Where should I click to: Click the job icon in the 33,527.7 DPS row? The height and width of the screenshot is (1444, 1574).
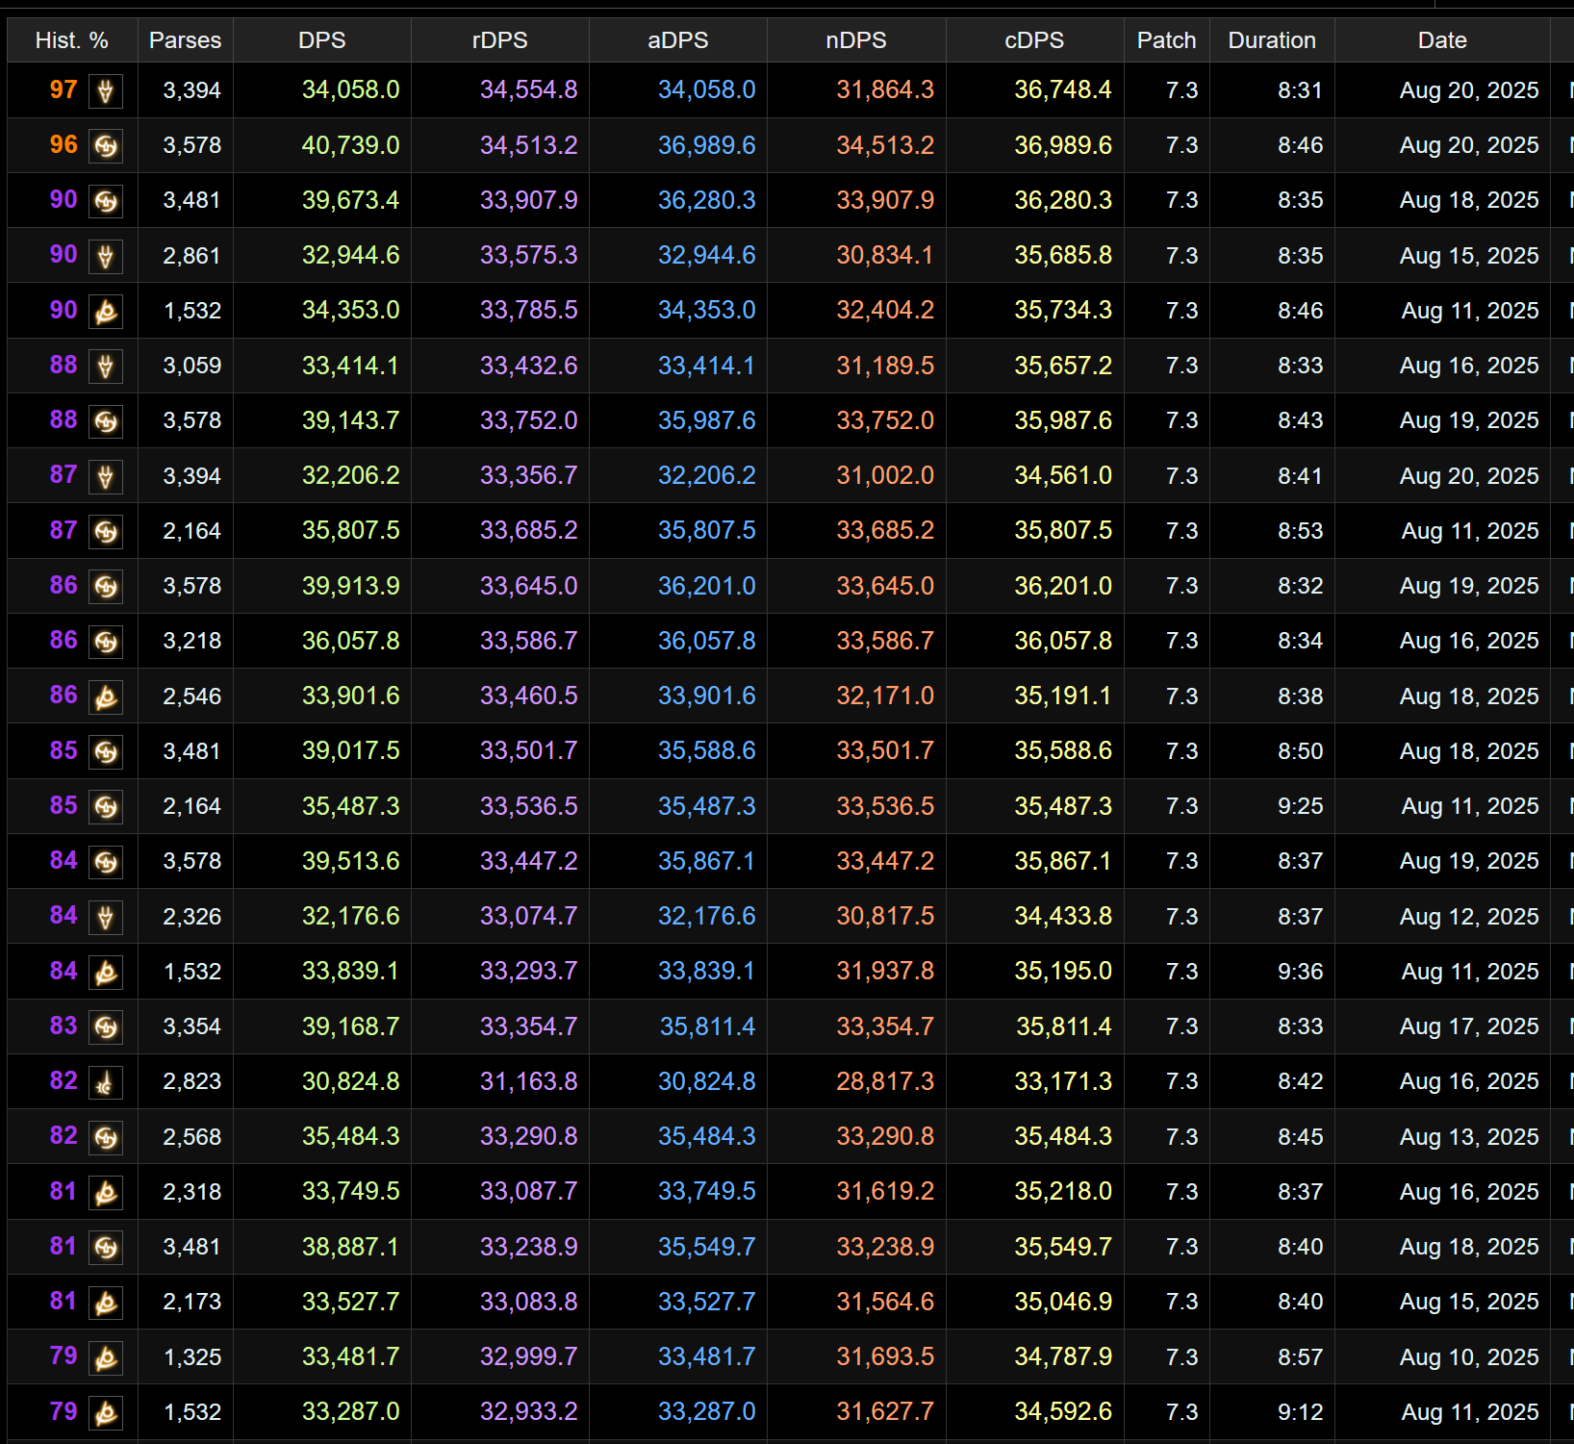[x=106, y=1304]
